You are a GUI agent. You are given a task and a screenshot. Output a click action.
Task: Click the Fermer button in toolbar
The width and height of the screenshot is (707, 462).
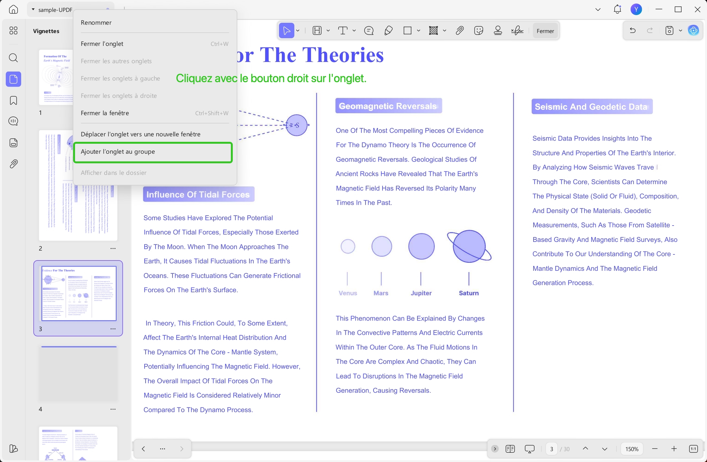[x=545, y=31]
